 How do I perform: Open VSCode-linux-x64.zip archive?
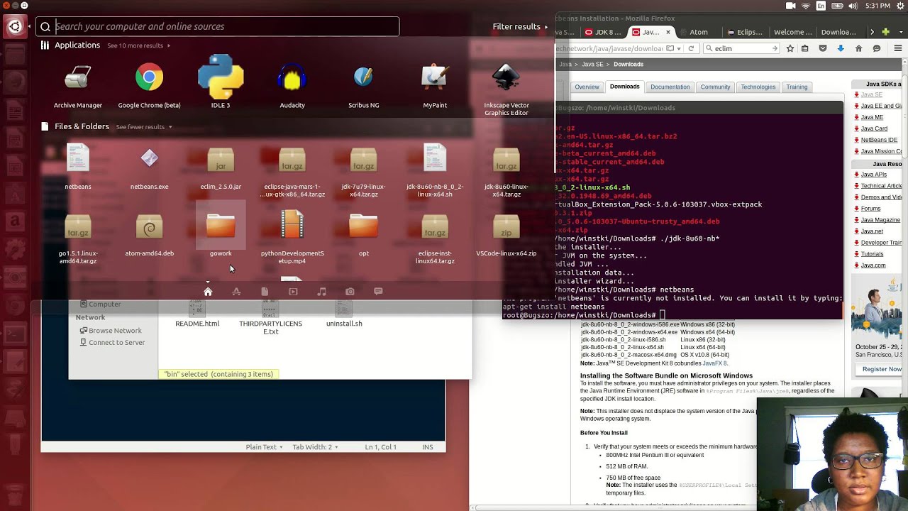tap(506, 234)
